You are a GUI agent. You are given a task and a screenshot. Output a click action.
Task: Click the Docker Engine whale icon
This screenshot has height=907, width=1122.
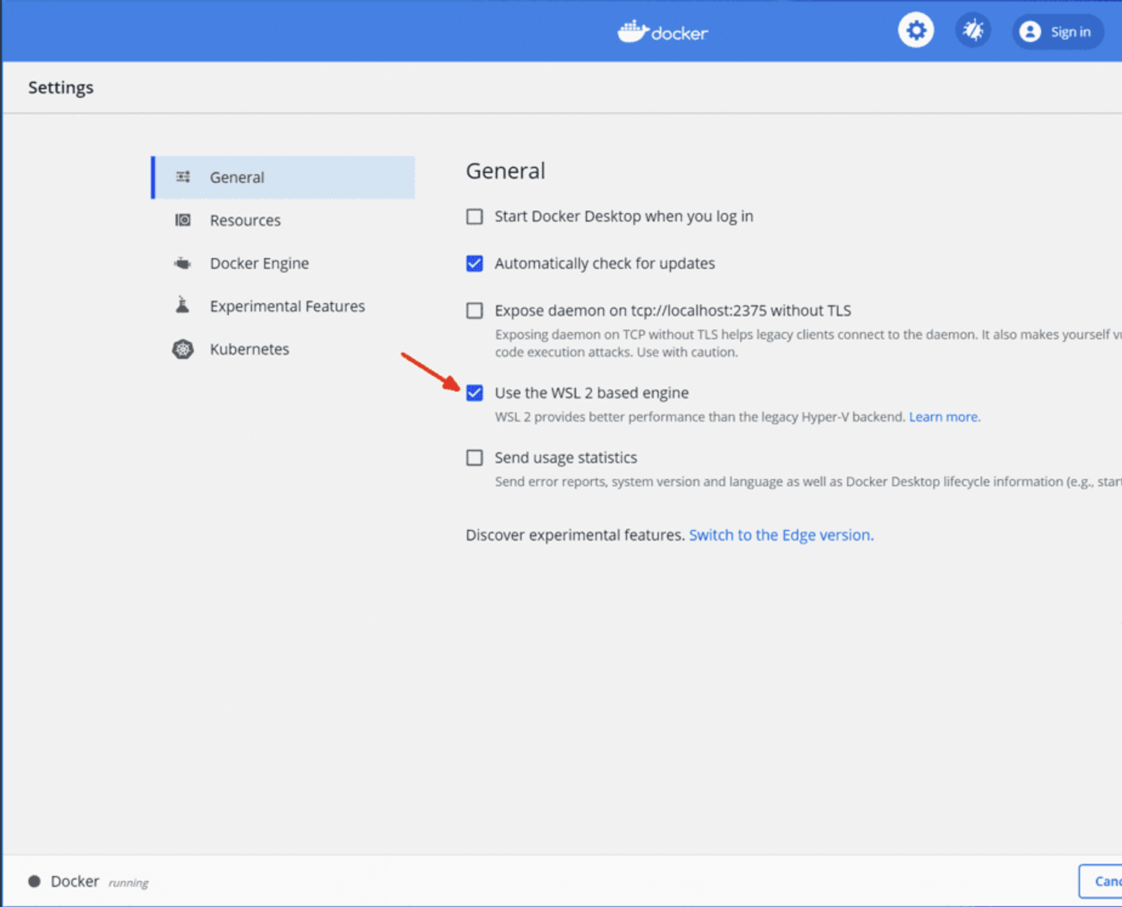click(183, 263)
